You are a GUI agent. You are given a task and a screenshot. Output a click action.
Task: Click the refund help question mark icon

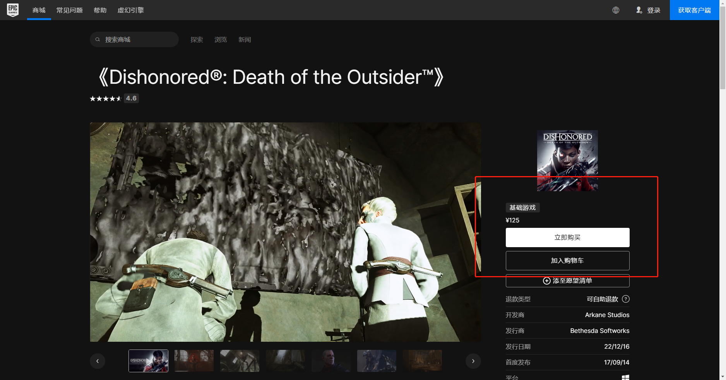pos(626,299)
